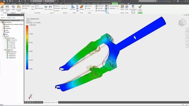Toggle Probe Labels visibility

(x=100, y=11)
